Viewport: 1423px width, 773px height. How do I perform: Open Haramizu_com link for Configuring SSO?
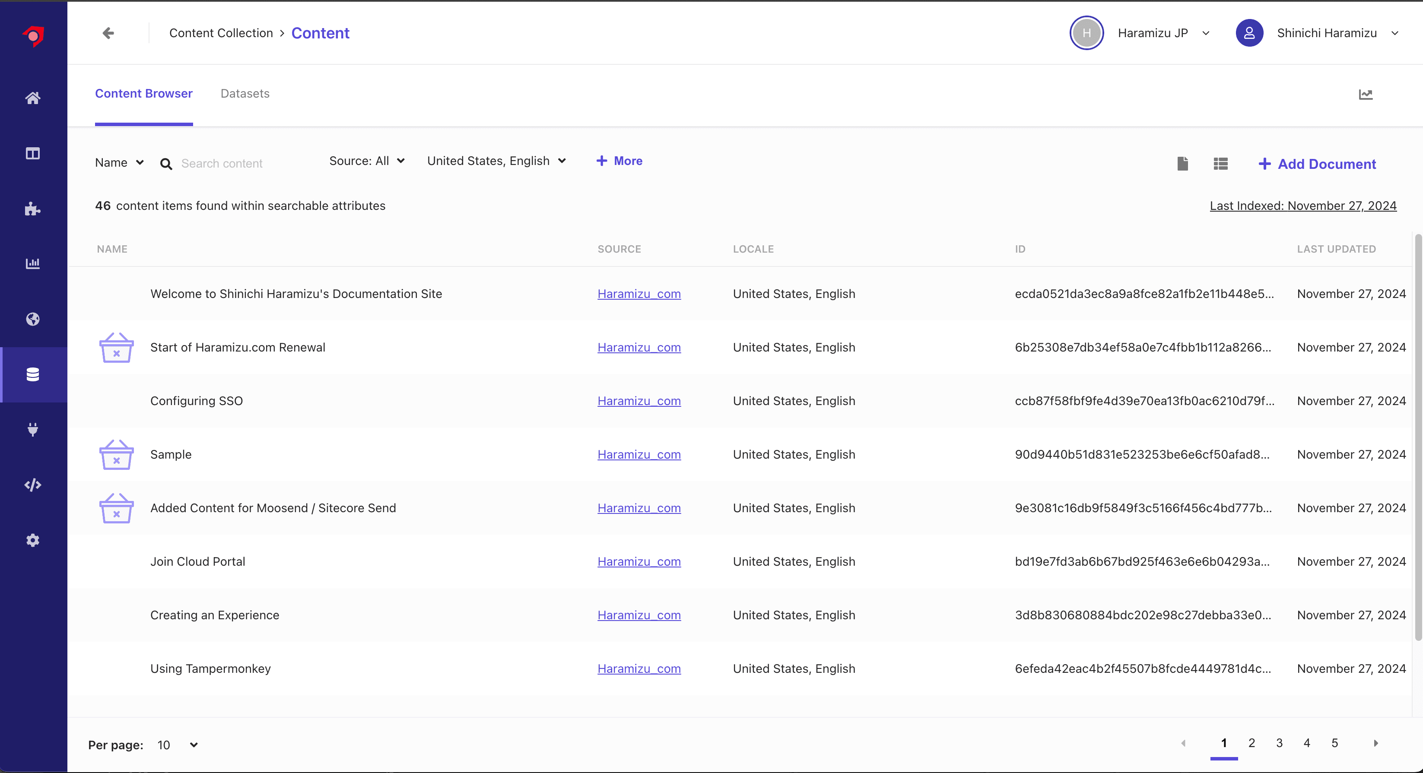click(x=638, y=401)
